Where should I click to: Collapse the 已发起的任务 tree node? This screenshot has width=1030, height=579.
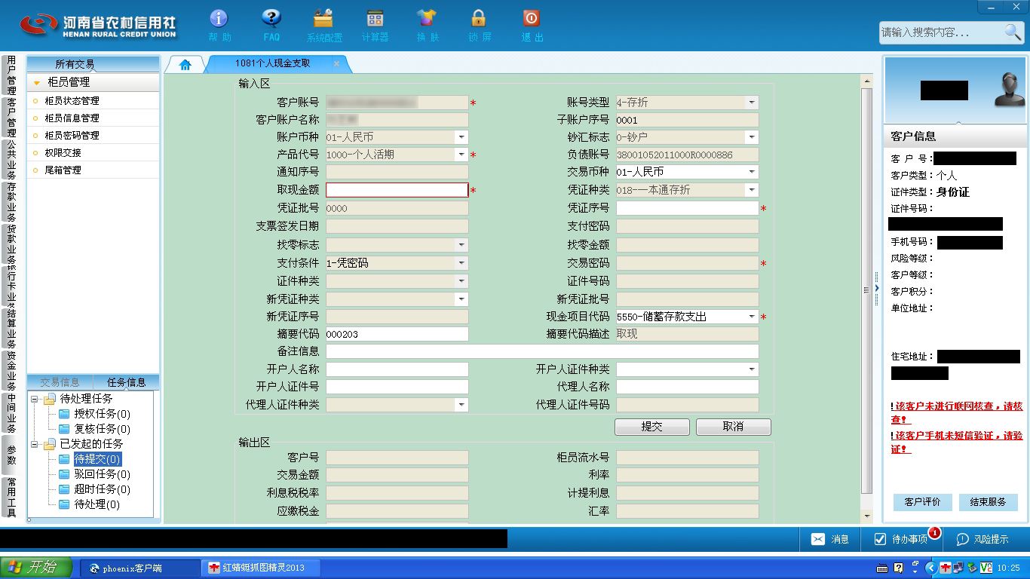[35, 444]
